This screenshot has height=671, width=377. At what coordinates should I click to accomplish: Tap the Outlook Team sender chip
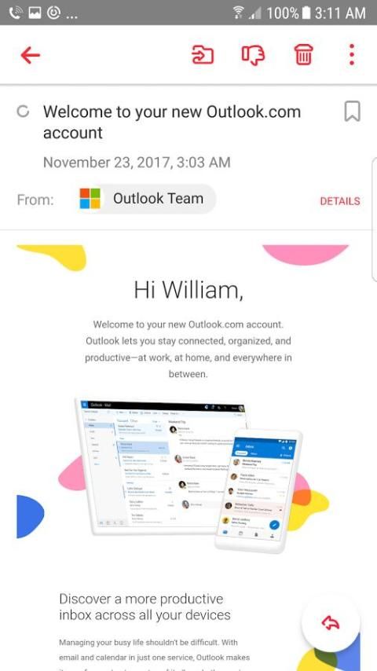[145, 199]
